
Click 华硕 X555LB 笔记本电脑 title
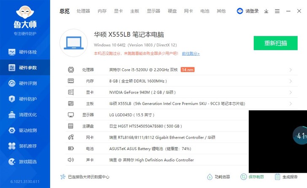129,35
